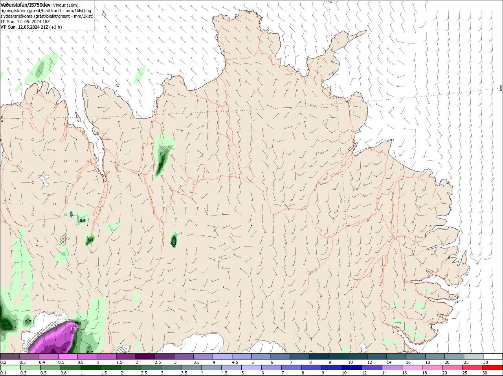Screen dimensions: 503x376
Task: Pick deep blue lower swatch between 10 and 12
Action: tap(352, 368)
